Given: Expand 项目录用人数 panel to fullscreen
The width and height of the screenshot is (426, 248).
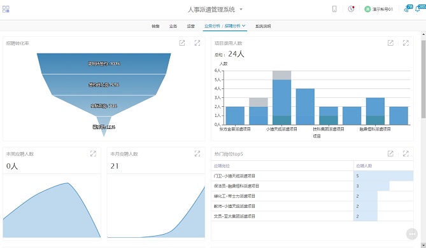Looking at the screenshot, I should [x=406, y=43].
